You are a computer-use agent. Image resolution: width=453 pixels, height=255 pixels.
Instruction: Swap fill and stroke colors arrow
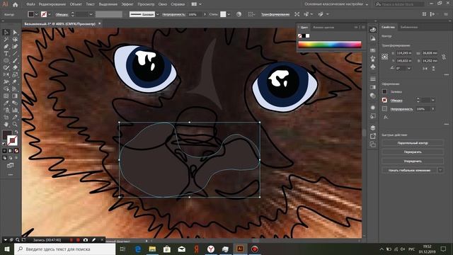click(16, 132)
